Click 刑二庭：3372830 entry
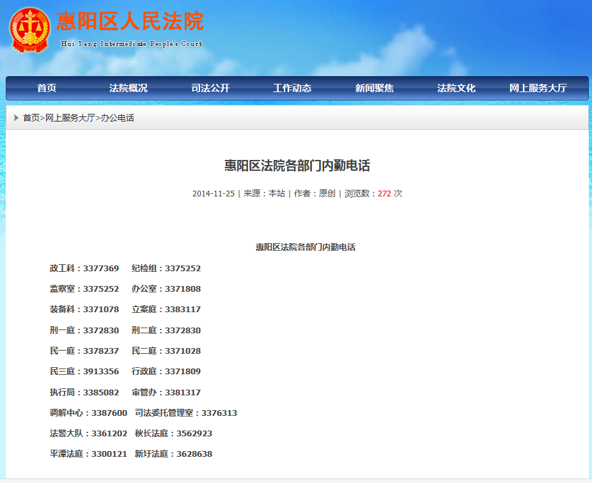Screen dimensions: 592x483 (x=166, y=330)
